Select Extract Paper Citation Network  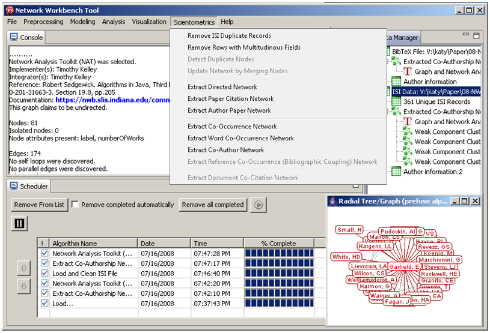click(x=231, y=99)
